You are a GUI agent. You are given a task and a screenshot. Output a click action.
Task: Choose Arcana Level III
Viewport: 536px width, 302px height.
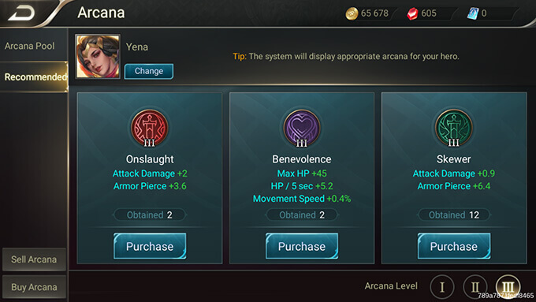(x=508, y=286)
